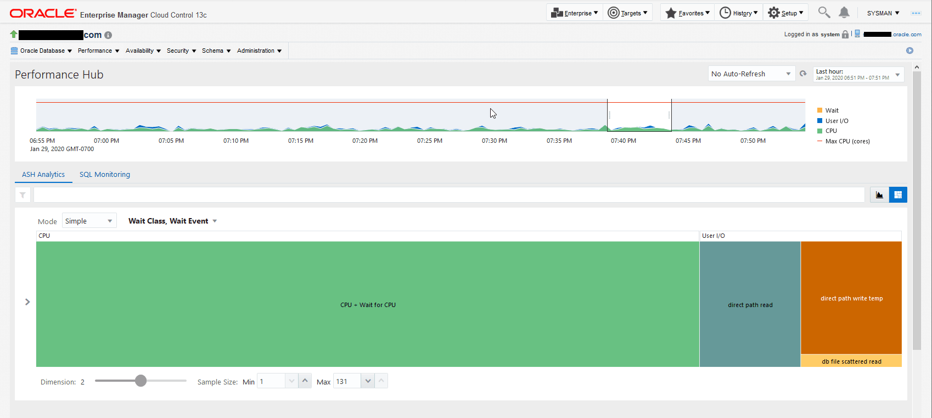
Task: Open the notifications bell
Action: [844, 12]
